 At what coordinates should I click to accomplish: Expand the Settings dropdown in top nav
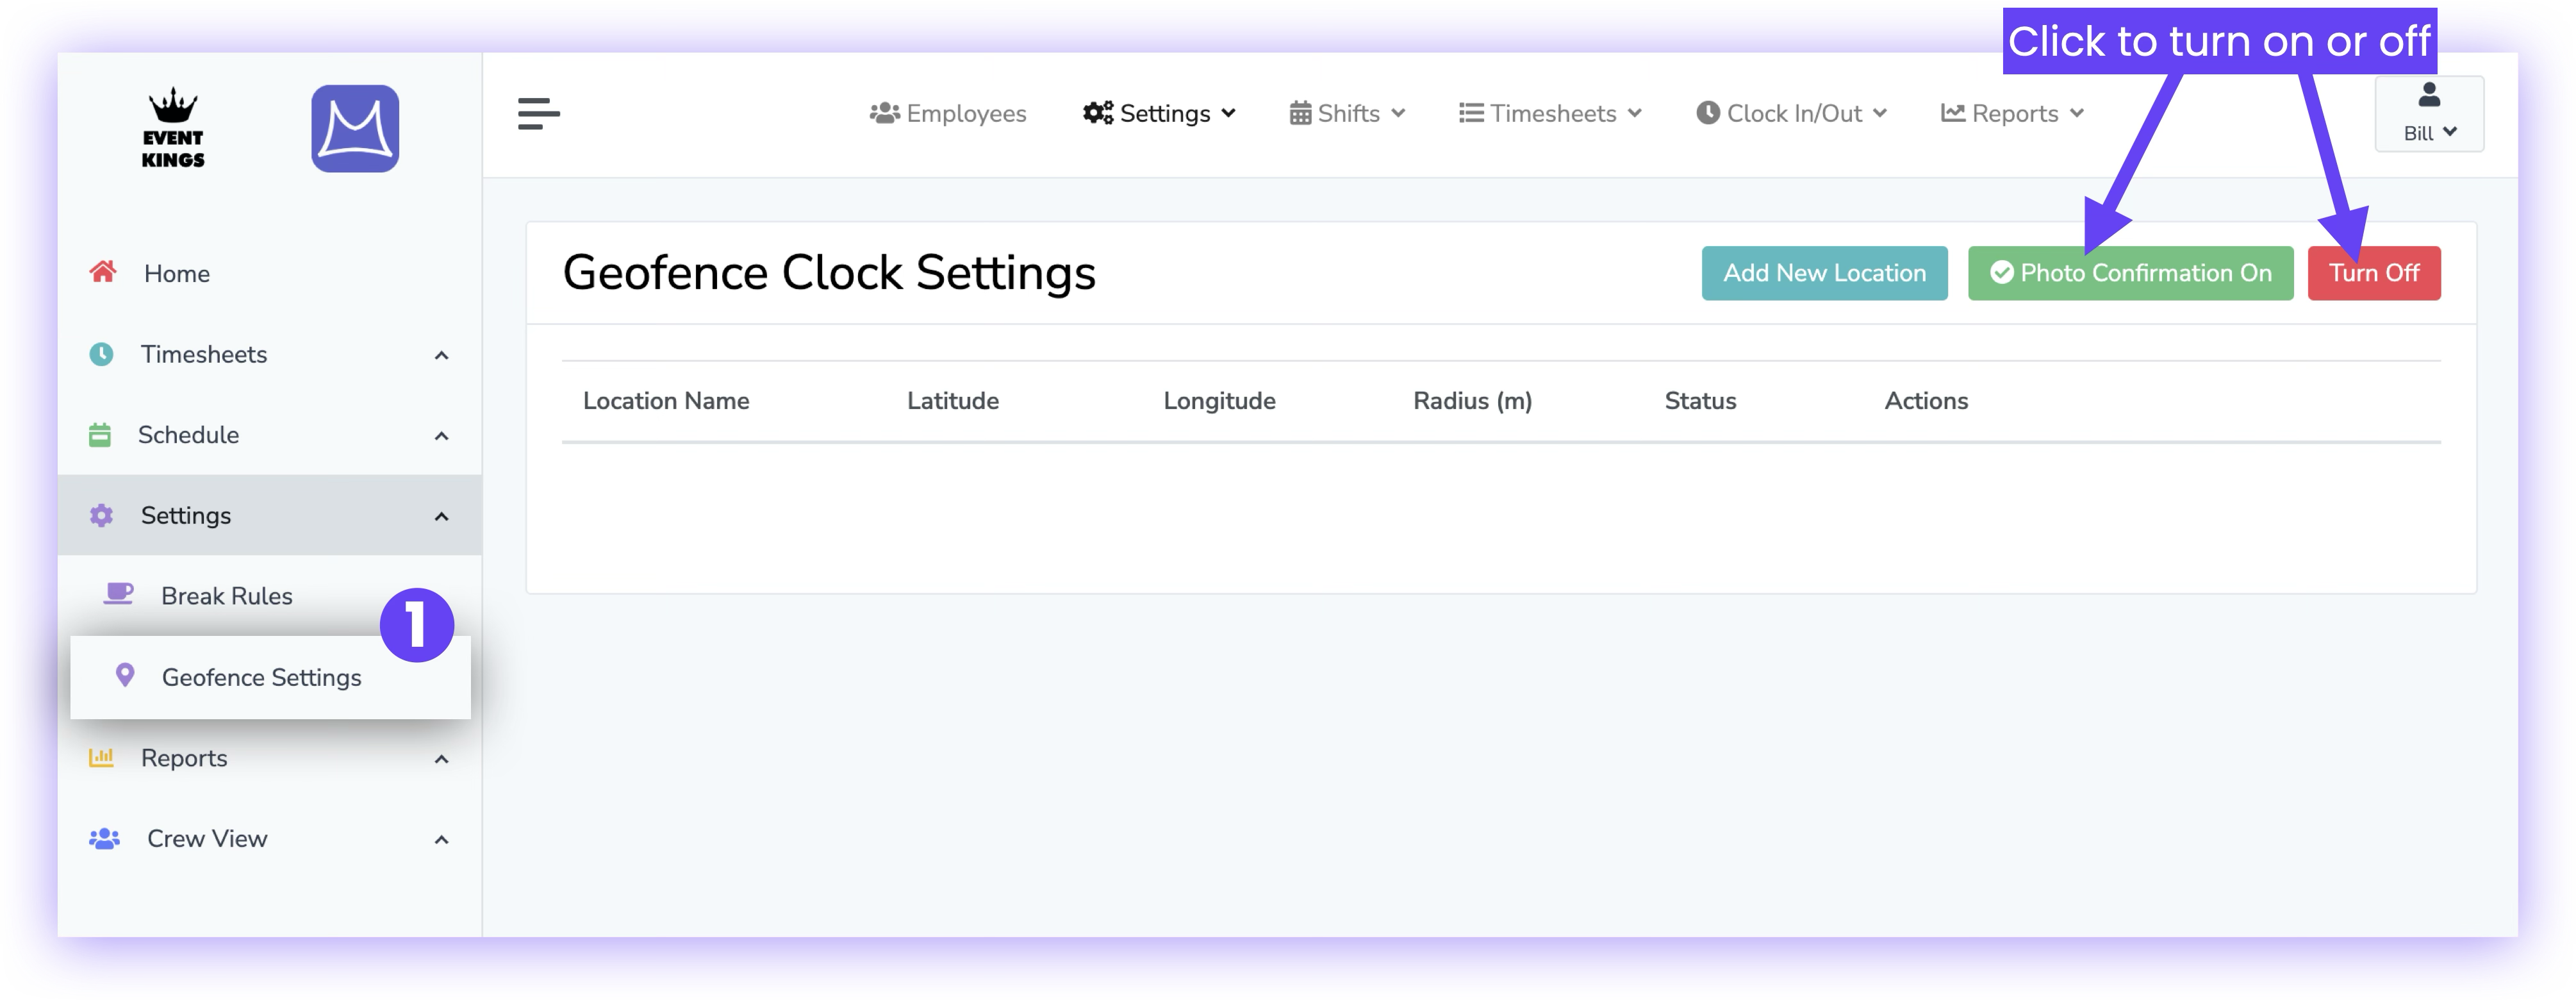(1160, 113)
